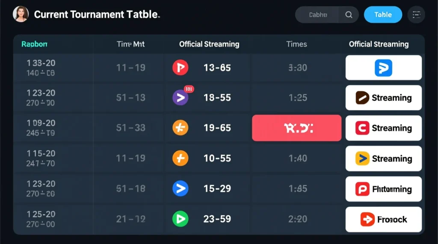Click the user profile avatar
Image resolution: width=438 pixels, height=244 pixels.
(x=21, y=14)
